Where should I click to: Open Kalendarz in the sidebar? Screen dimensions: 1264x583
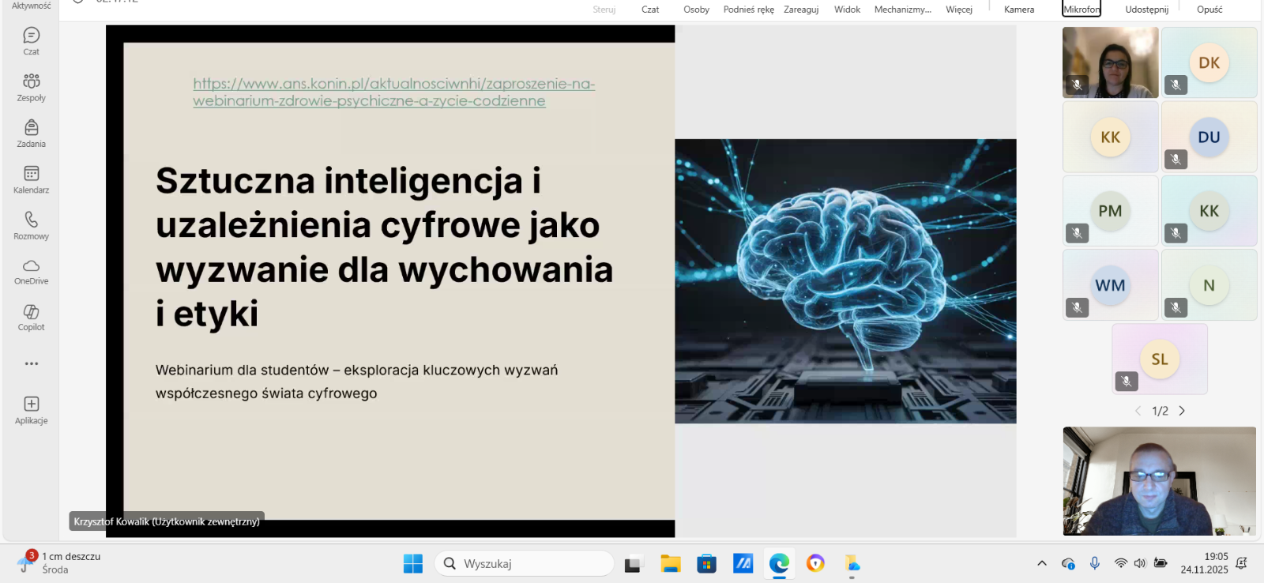(x=31, y=179)
